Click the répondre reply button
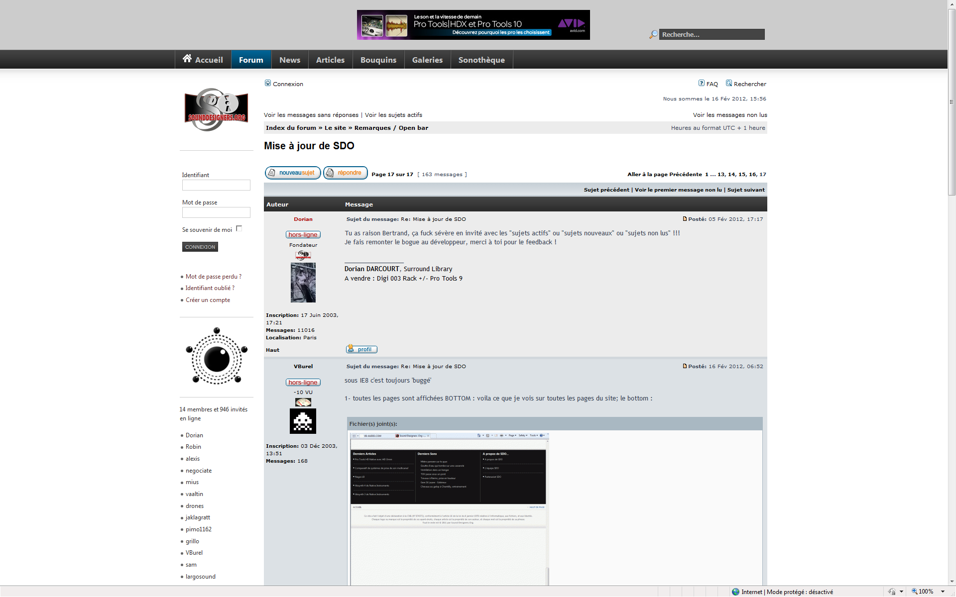The width and height of the screenshot is (956, 597). pyautogui.click(x=345, y=173)
